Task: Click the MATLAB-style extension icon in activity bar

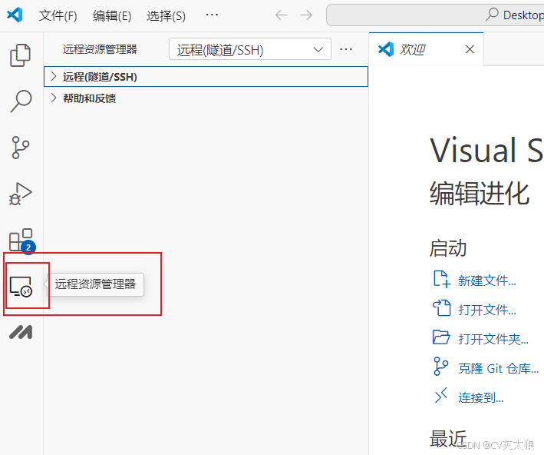Action: (x=21, y=332)
